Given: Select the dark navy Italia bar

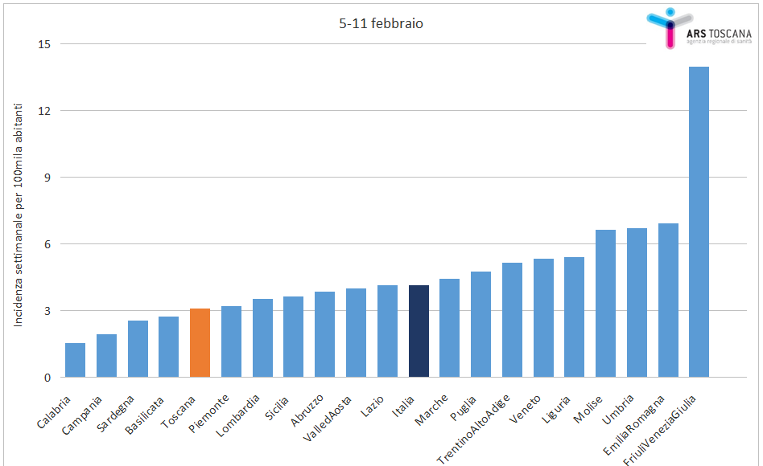Looking at the screenshot, I should pyautogui.click(x=419, y=331).
